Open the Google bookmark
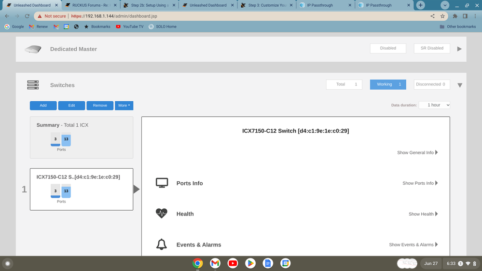Viewport: 482px width, 271px height. (x=14, y=27)
